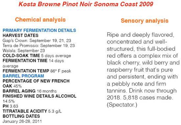
Task: Click the Titratable Acidity 5.3 g/L line
Action: [x=32, y=111]
